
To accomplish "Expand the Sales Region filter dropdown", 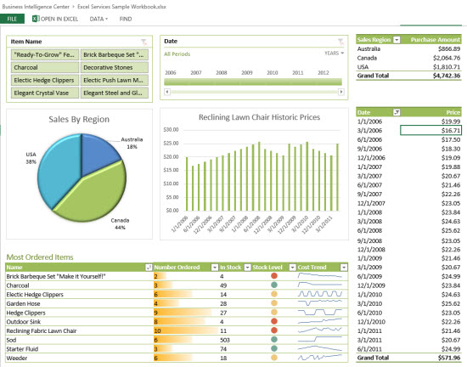I will coord(397,40).
